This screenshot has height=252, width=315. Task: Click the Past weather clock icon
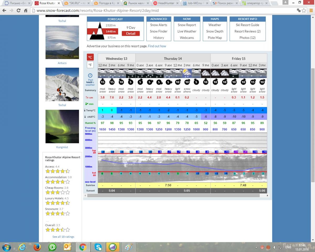pyautogui.click(x=90, y=76)
